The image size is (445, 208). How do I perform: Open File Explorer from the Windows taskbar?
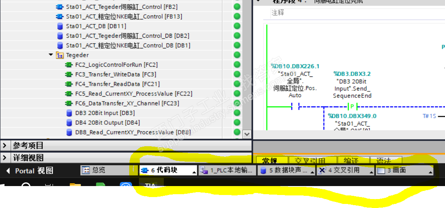[x=75, y=185]
